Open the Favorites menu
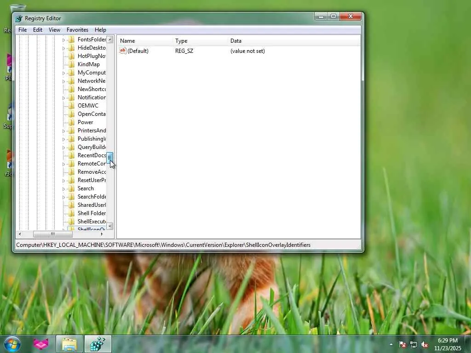The width and height of the screenshot is (471, 353). (x=77, y=30)
